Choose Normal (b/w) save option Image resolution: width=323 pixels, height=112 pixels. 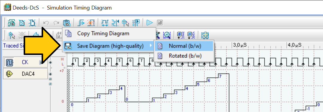click(184, 46)
